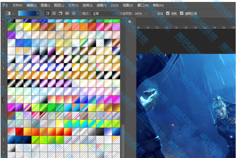Open the 视图(V) menu

tap(128, 6)
